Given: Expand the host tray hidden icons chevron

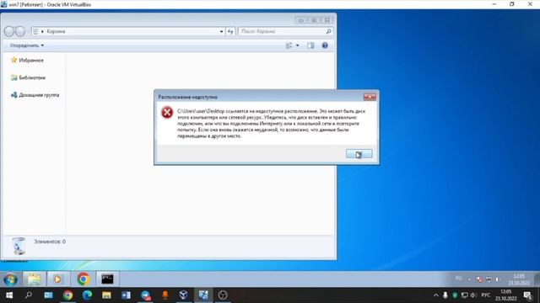Looking at the screenshot, I should click(435, 295).
